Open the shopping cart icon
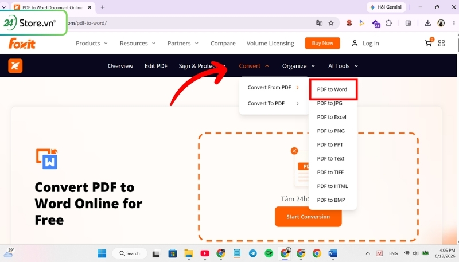 click(x=429, y=43)
